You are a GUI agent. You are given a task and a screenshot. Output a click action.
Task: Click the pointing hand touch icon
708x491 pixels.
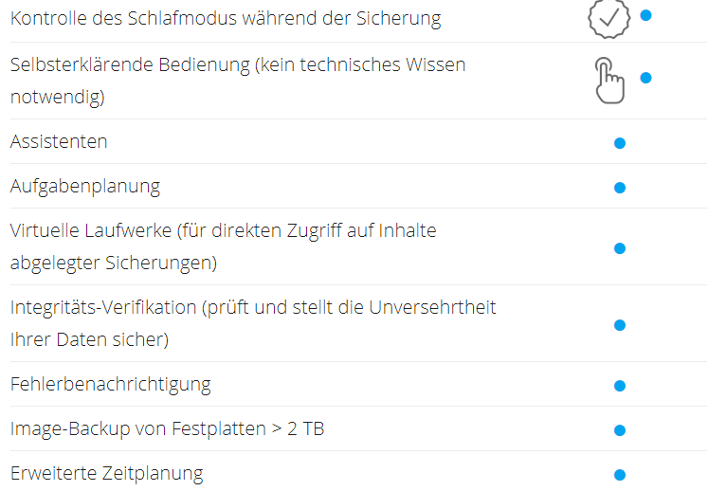(609, 80)
